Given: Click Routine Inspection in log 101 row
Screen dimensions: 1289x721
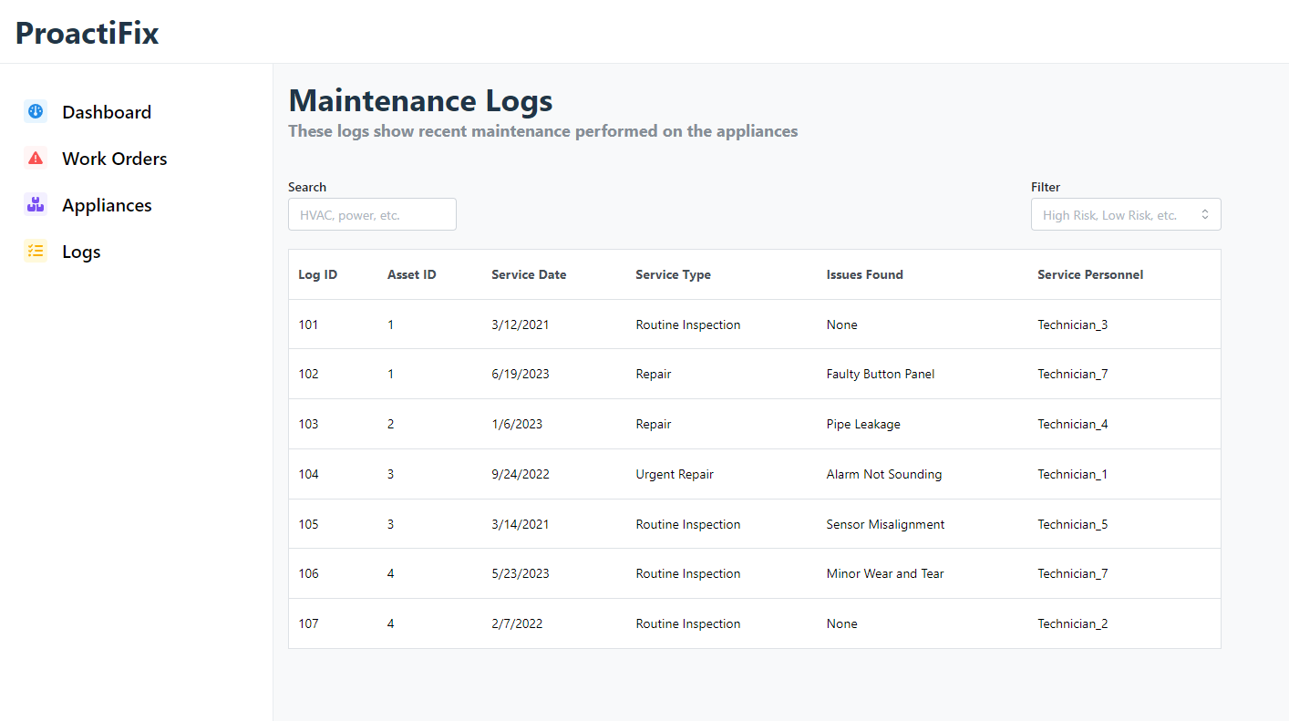Looking at the screenshot, I should tap(688, 324).
